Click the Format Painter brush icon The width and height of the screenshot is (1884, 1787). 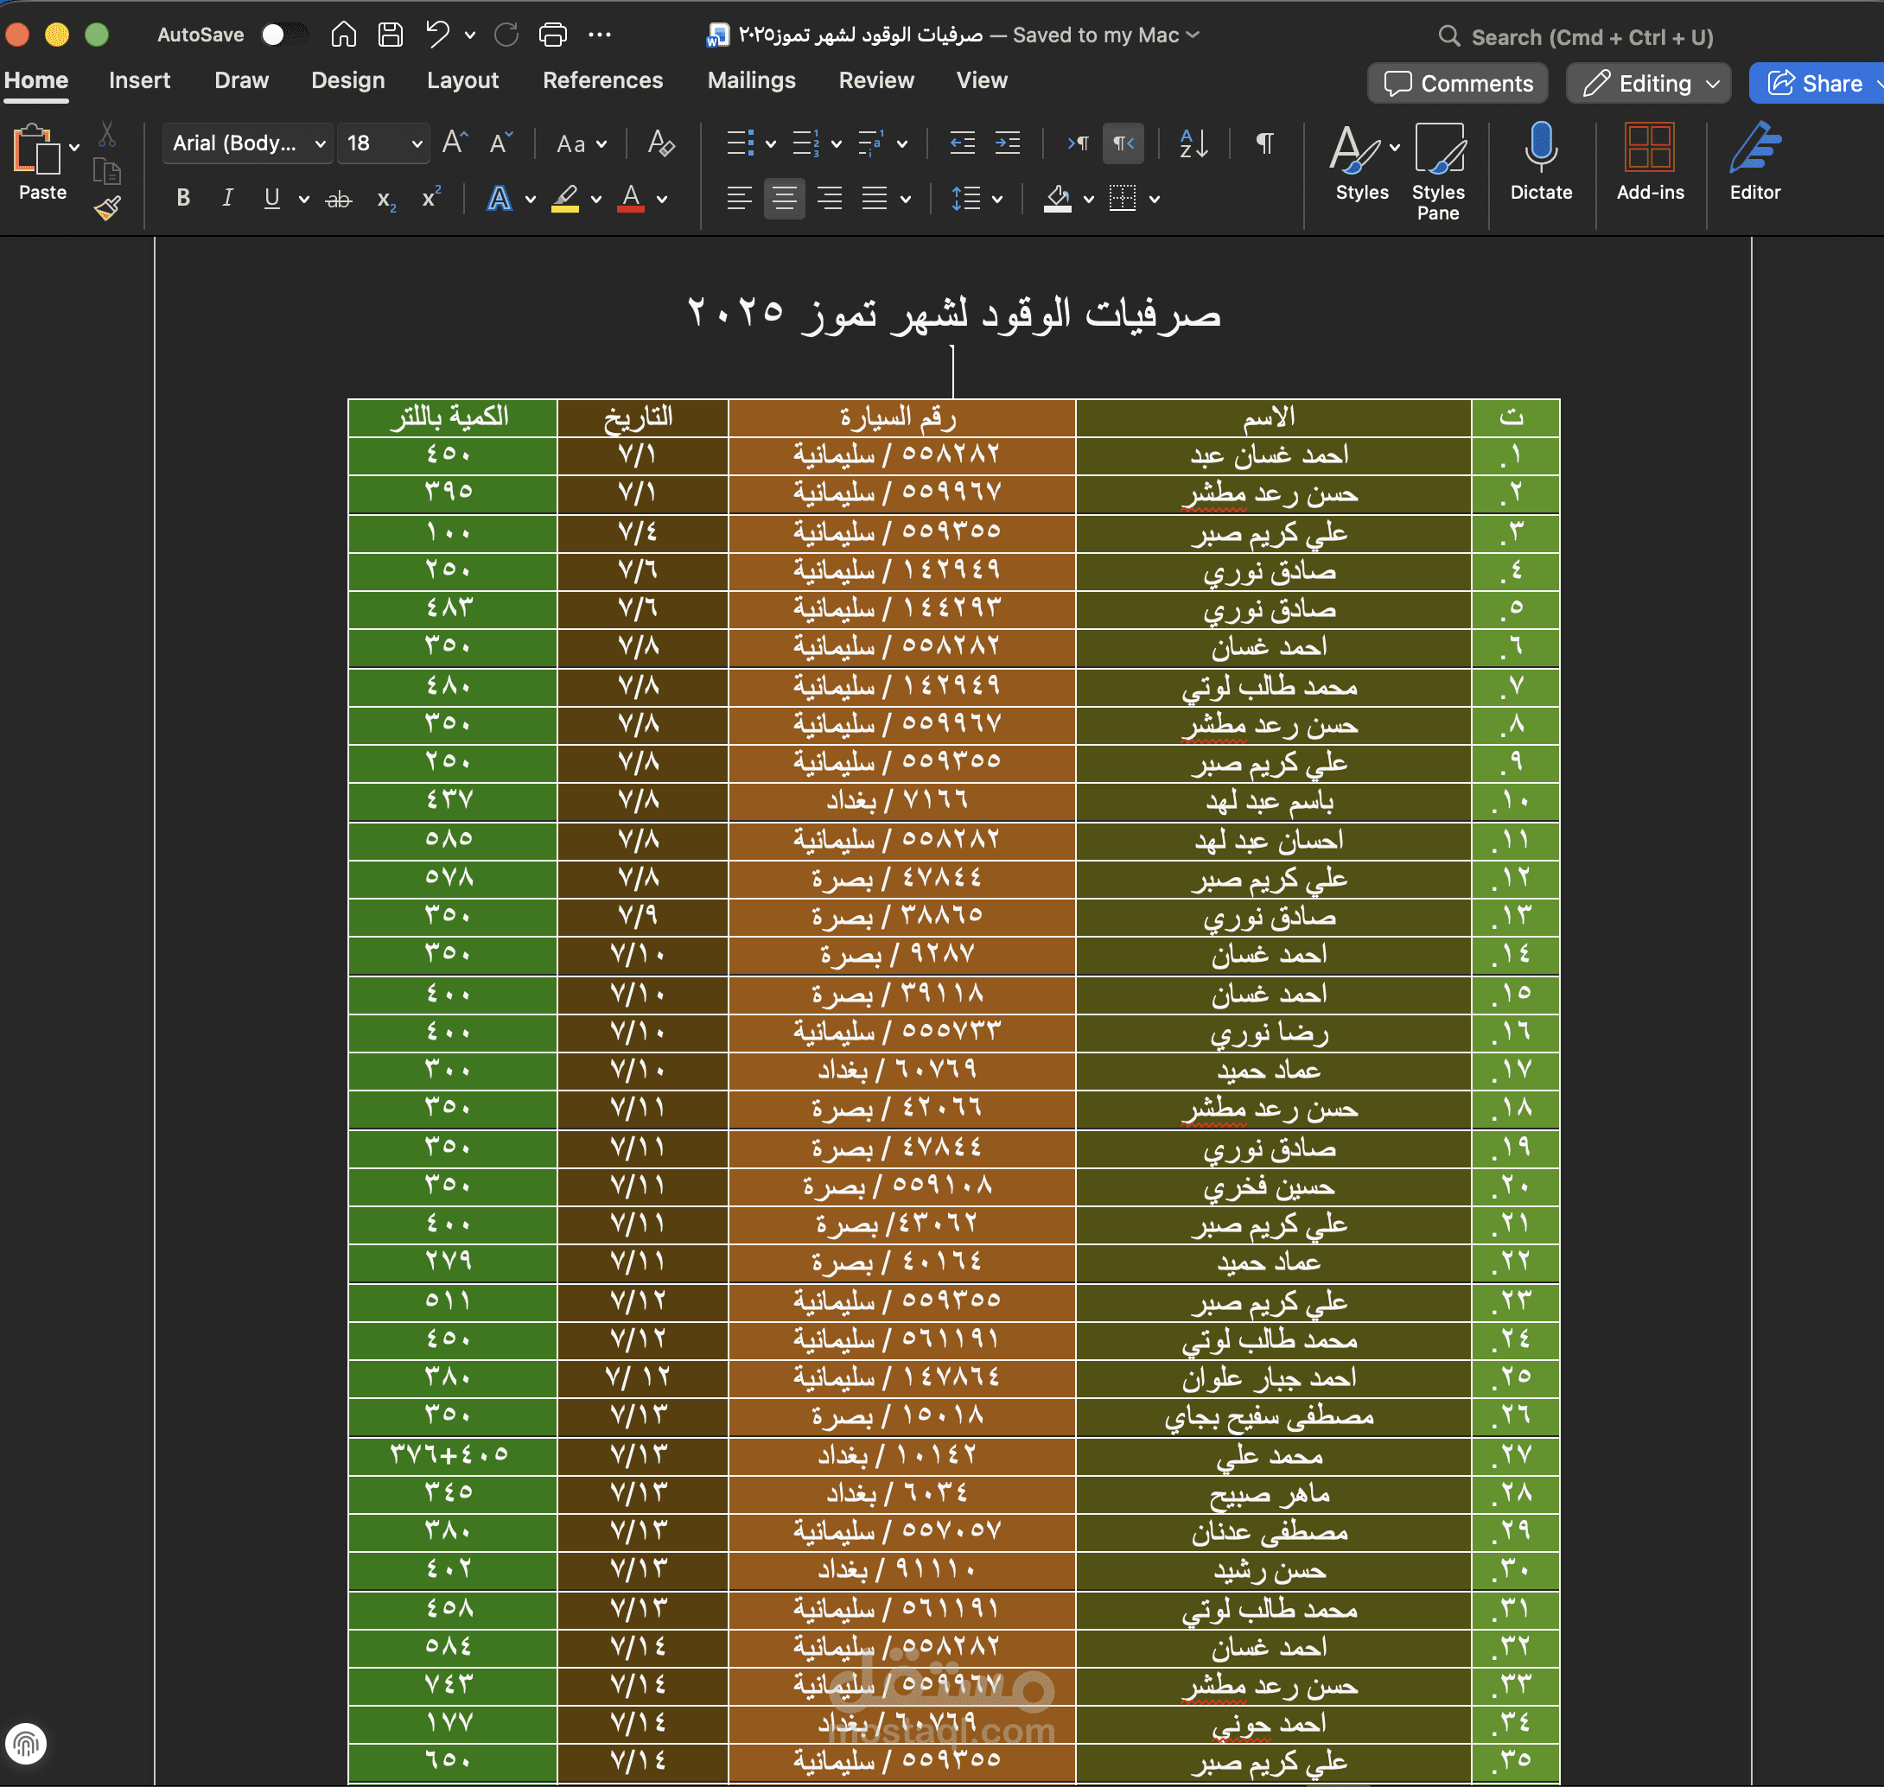point(108,208)
